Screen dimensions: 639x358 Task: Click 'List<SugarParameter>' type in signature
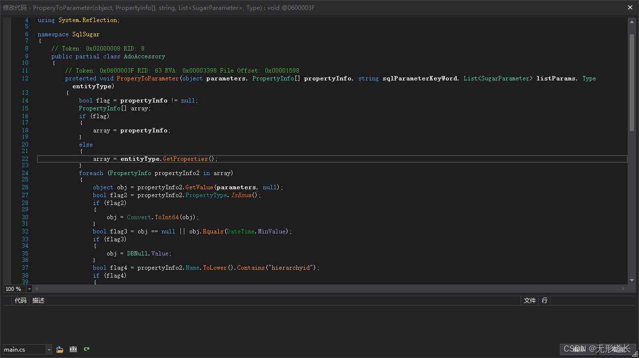tap(498, 78)
